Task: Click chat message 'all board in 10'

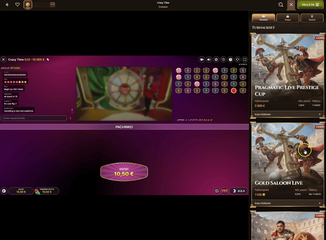Action: coord(11,96)
